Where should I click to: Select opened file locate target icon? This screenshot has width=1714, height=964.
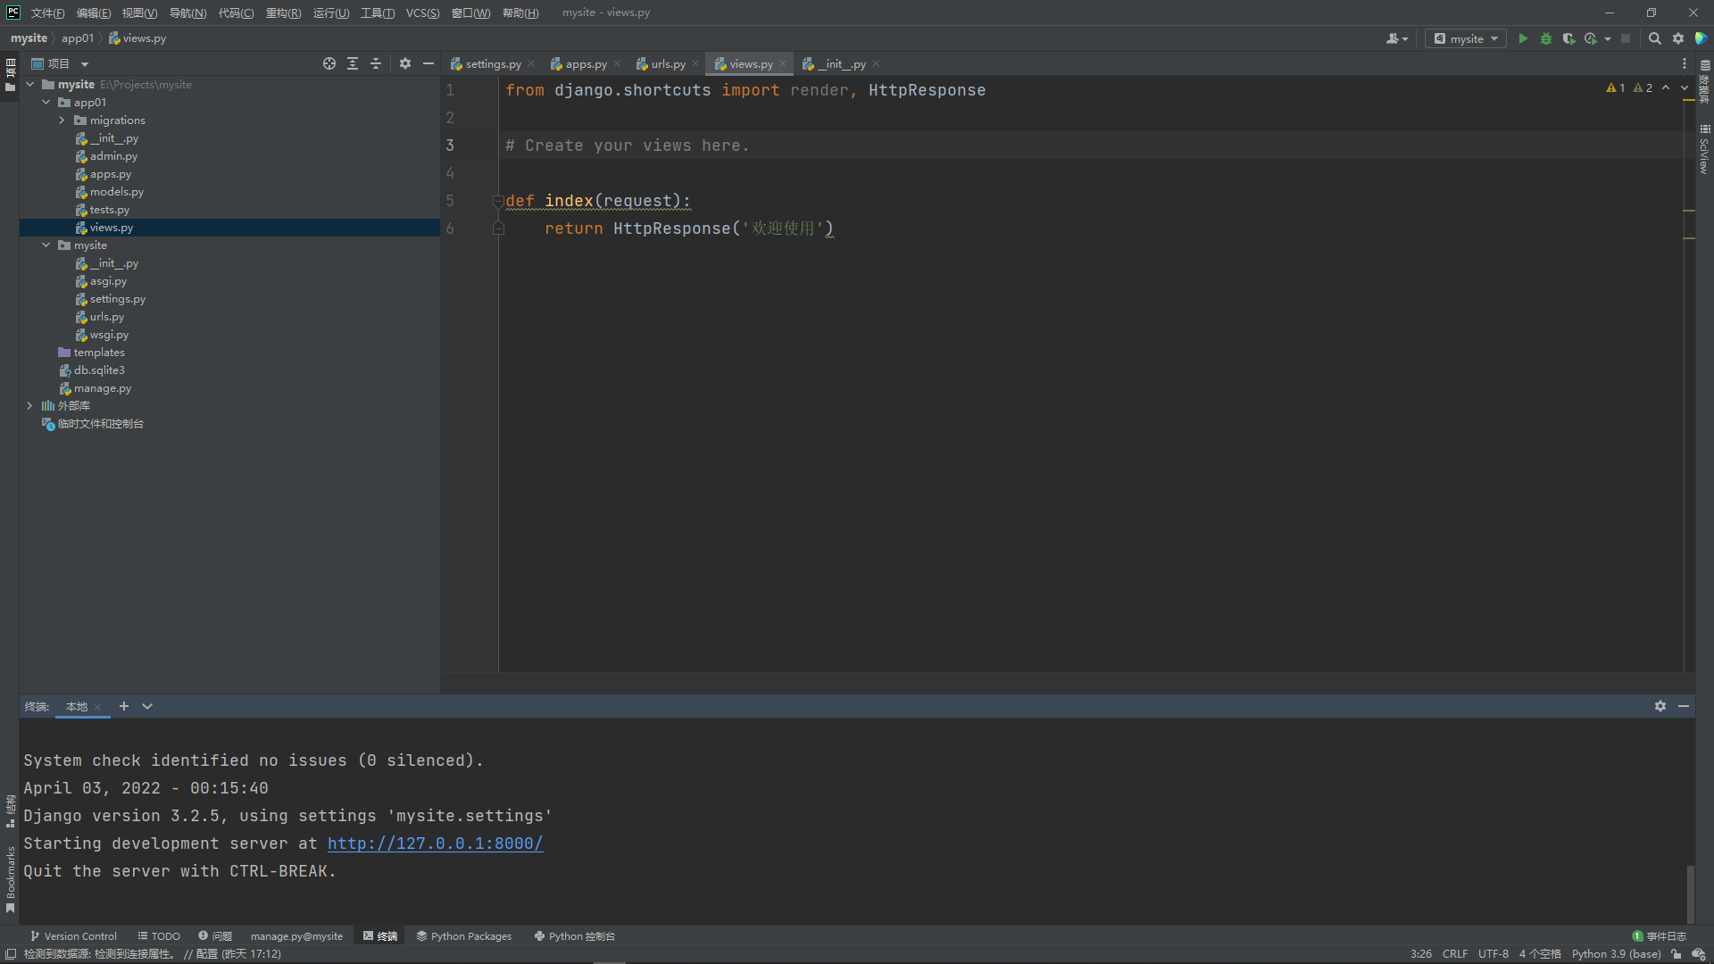click(x=329, y=63)
